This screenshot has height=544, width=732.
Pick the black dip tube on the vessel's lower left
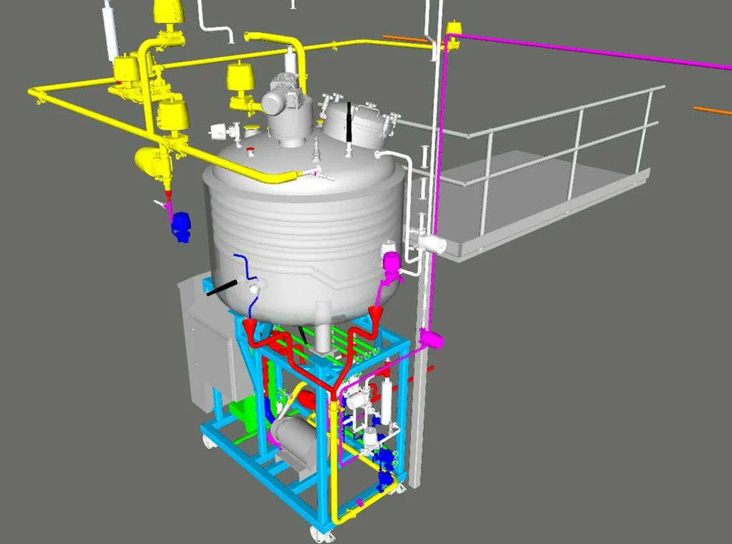[223, 287]
